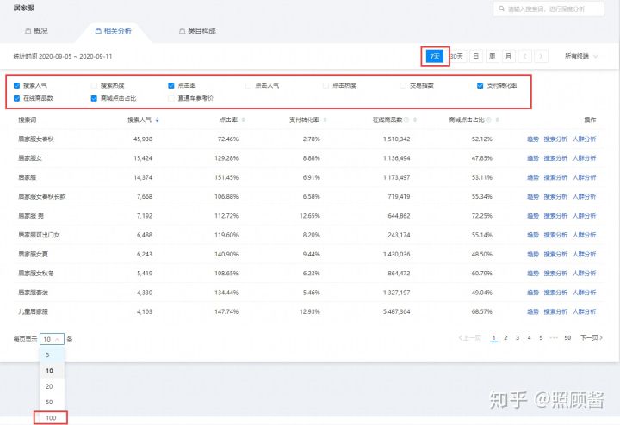Go to next page via 下一页
This screenshot has height=425, width=620.
(x=592, y=338)
